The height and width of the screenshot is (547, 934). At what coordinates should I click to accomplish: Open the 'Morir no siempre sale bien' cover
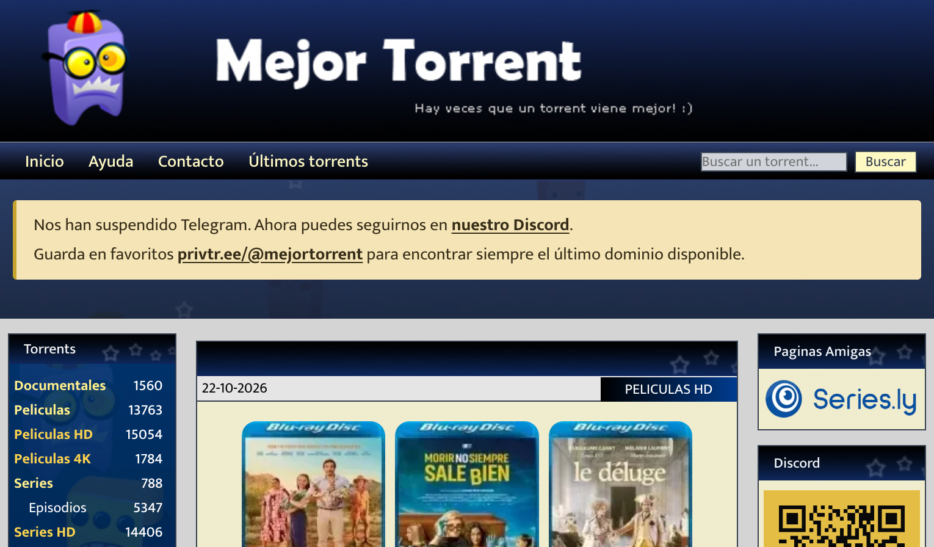467,484
